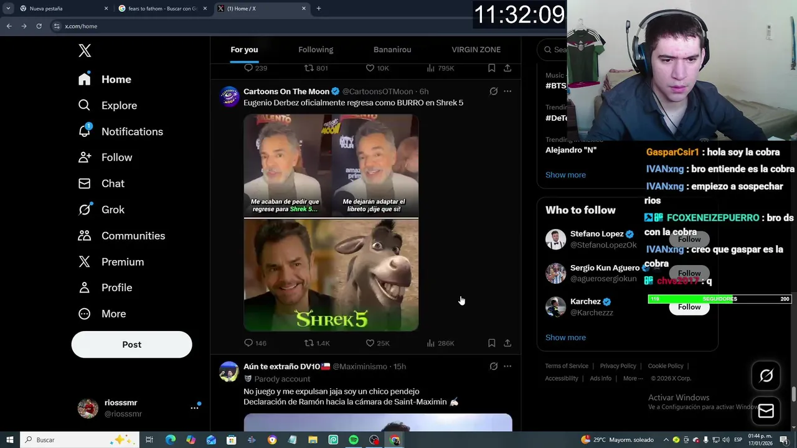Screen dimensions: 797x448
Task: Switch to the VIRGIN ZONE tab
Action: tap(476, 50)
